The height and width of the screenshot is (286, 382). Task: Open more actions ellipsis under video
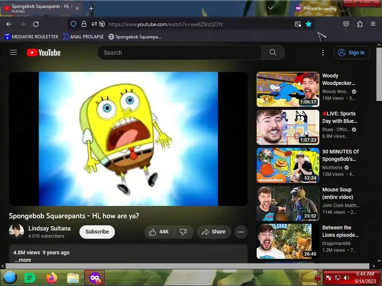pyautogui.click(x=241, y=232)
